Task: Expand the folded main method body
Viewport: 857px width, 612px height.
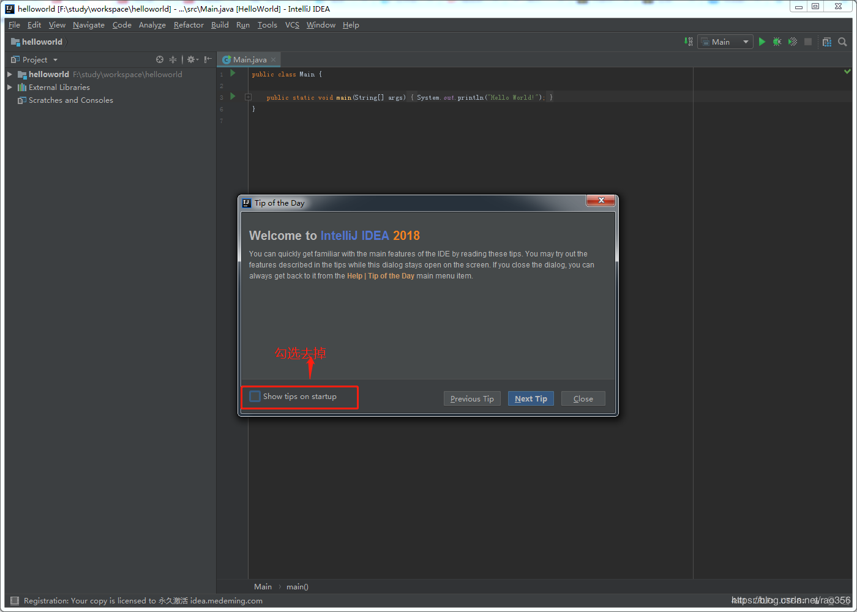Action: [248, 97]
